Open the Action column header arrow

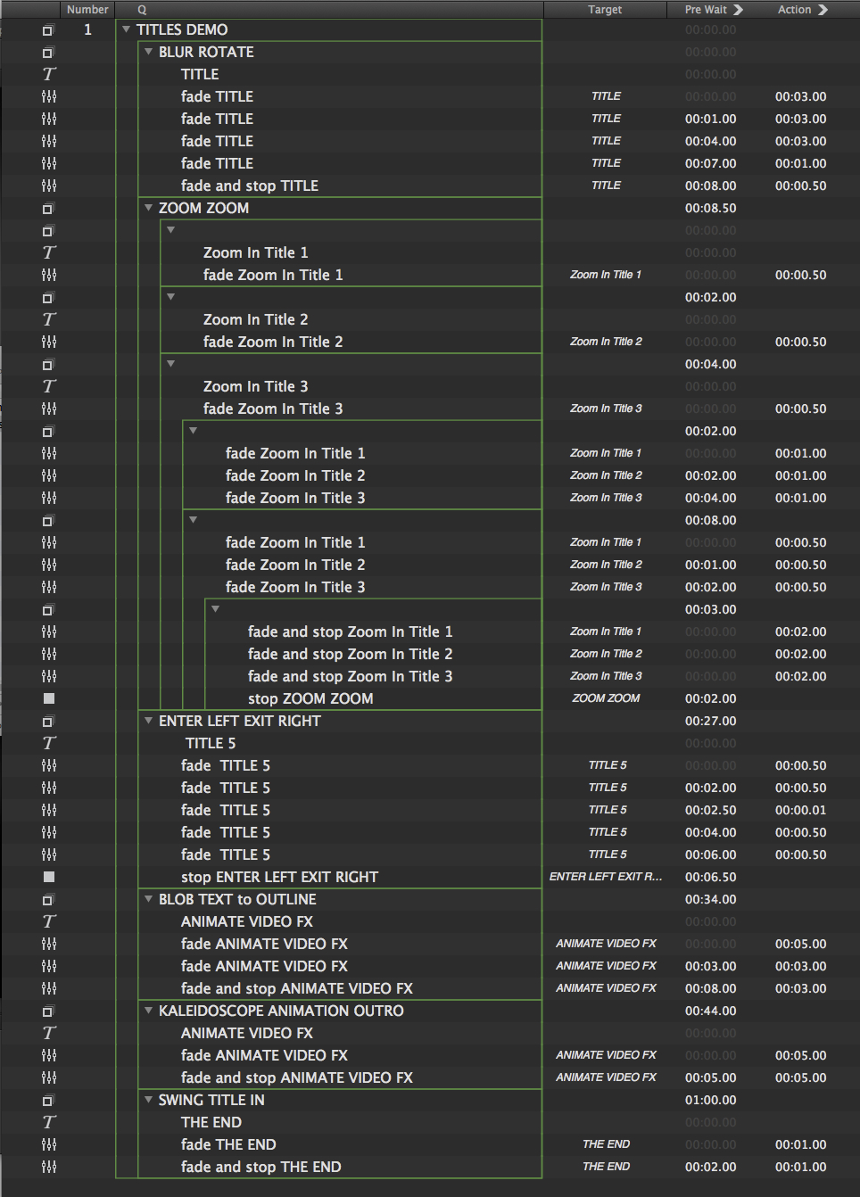click(x=823, y=9)
